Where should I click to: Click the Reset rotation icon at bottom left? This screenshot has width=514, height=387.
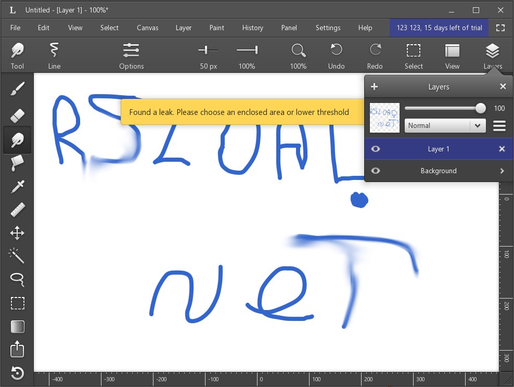17,373
